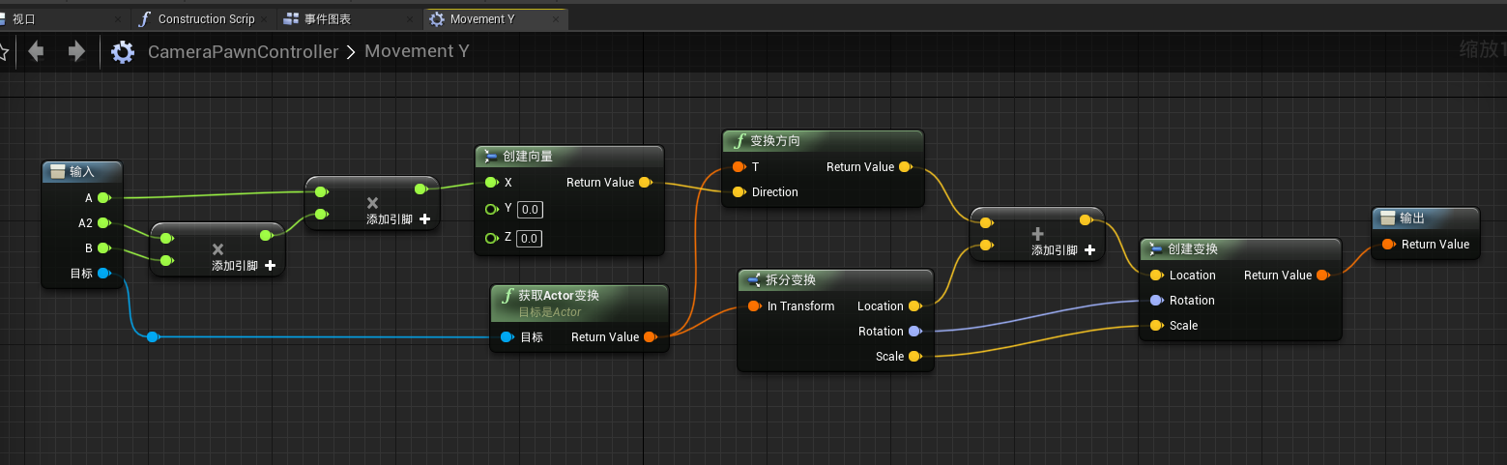The width and height of the screenshot is (1507, 465).
Task: Click Location output pin of 拆分变换
Action: (x=914, y=305)
